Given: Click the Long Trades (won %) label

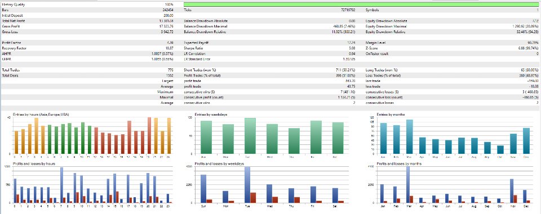Looking at the screenshot, I should point(382,70).
